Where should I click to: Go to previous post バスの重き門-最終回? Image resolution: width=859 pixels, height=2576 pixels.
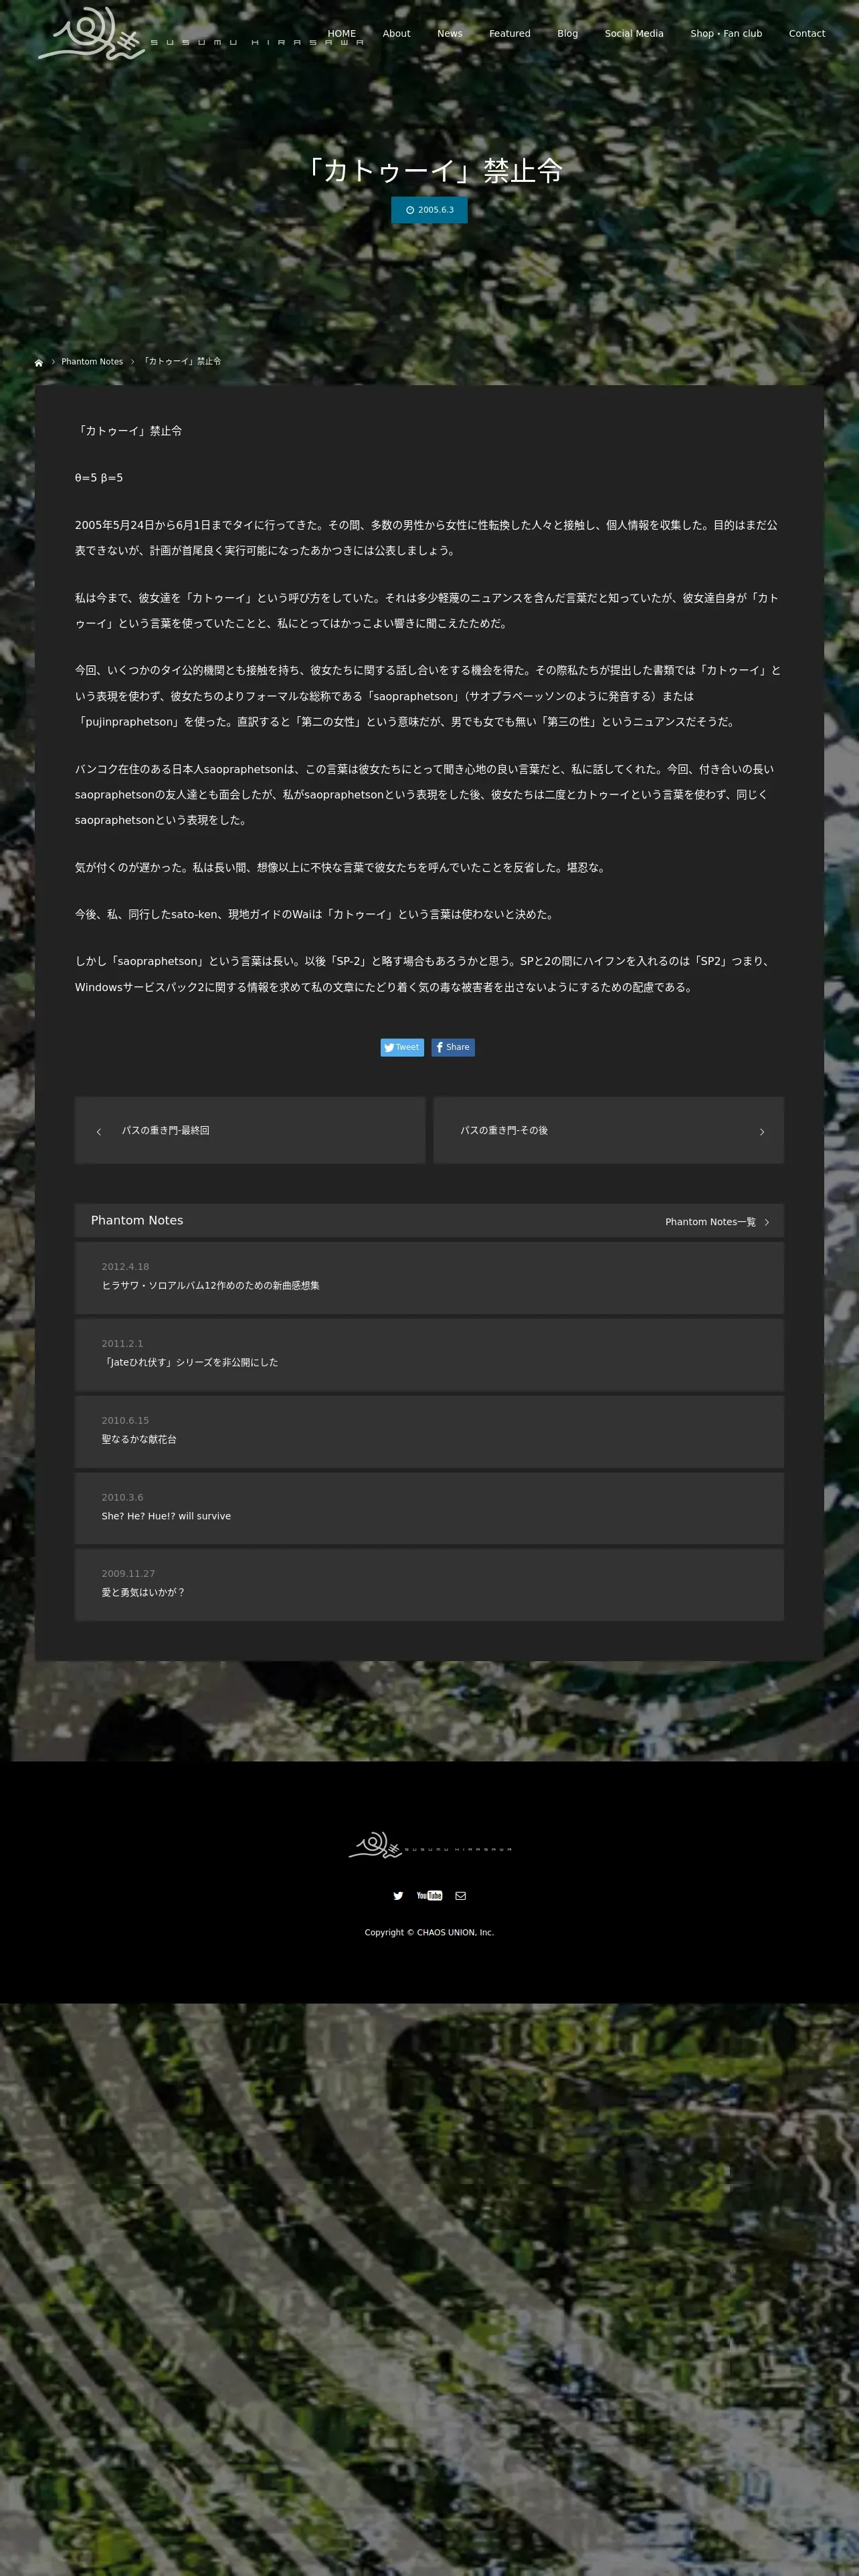(250, 1130)
